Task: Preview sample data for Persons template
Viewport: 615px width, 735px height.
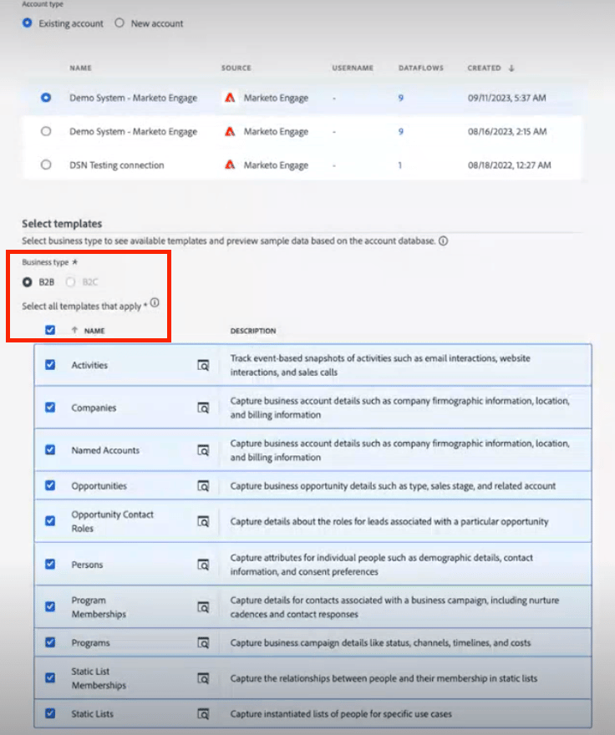Action: point(203,565)
